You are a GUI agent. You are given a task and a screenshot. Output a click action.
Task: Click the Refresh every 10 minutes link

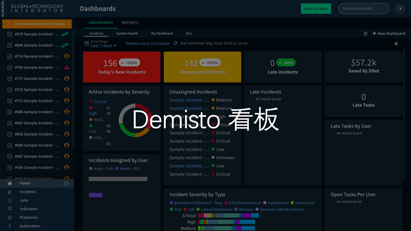[x=147, y=44]
